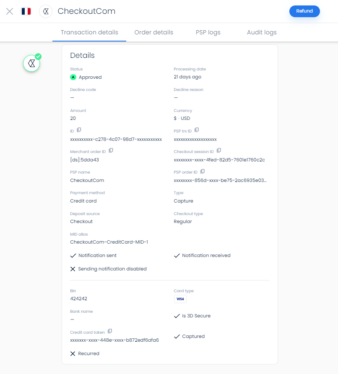Click the Bin value 424242
338x374 pixels.
pos(78,299)
